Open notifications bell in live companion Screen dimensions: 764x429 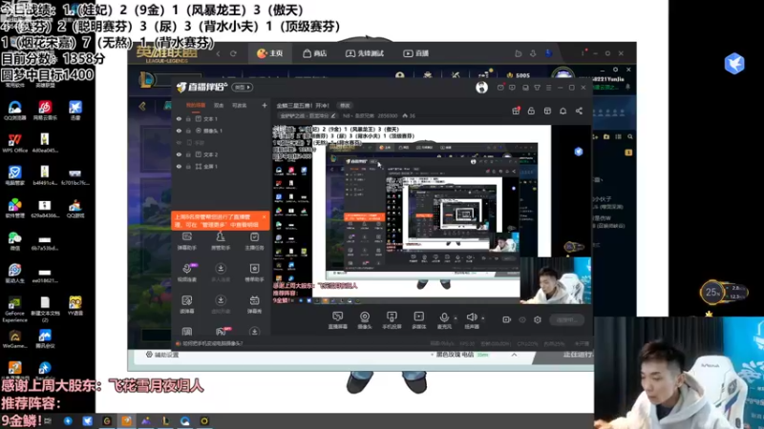point(562,111)
